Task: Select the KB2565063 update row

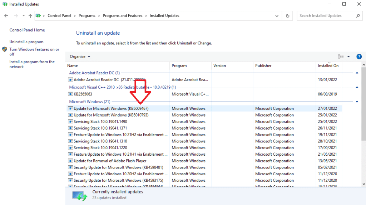Action: coord(204,94)
